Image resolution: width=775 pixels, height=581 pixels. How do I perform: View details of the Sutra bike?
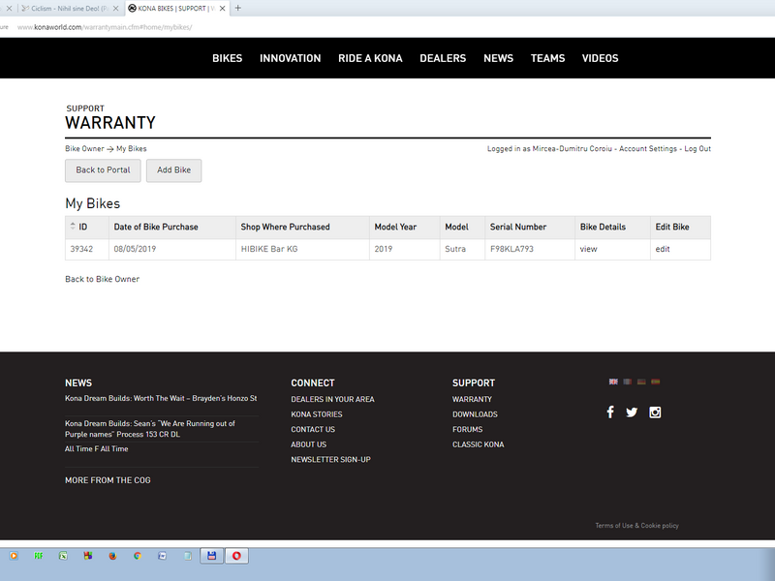[588, 249]
